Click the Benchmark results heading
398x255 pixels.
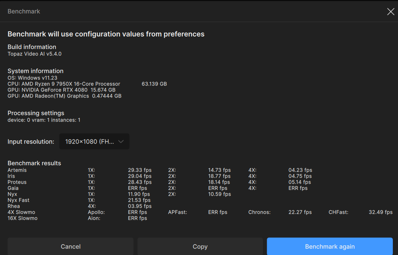(x=34, y=163)
